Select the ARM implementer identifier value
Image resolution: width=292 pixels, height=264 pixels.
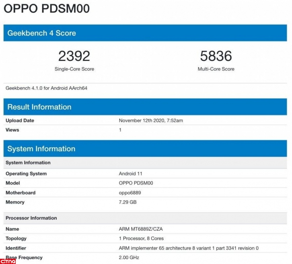click(x=188, y=248)
